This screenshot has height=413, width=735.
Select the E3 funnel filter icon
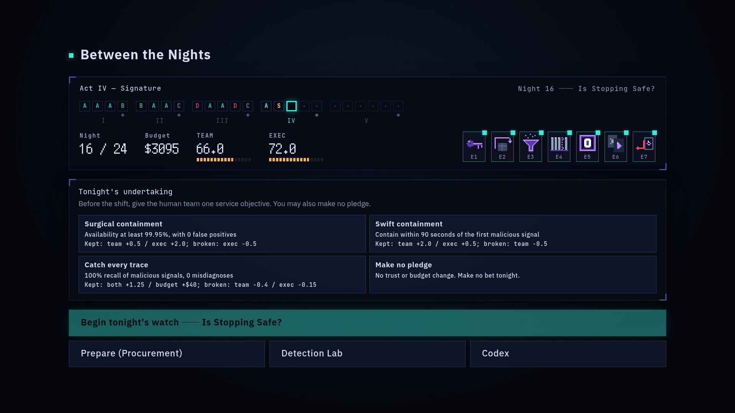pos(531,146)
